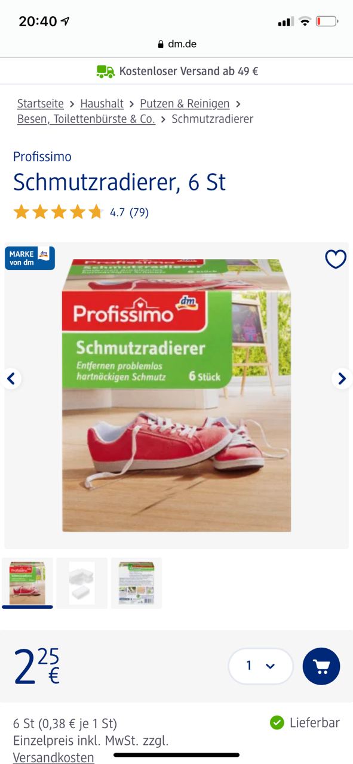Viewport: 353px width, 764px height.
Task: Show previous product image with left arrow
Action: (11, 378)
